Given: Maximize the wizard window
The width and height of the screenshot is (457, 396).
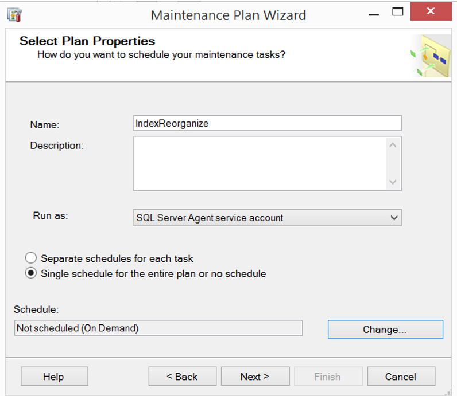Looking at the screenshot, I should pyautogui.click(x=397, y=11).
